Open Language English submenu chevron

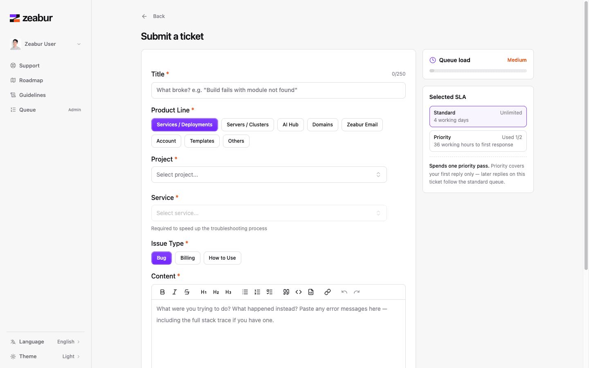point(79,342)
